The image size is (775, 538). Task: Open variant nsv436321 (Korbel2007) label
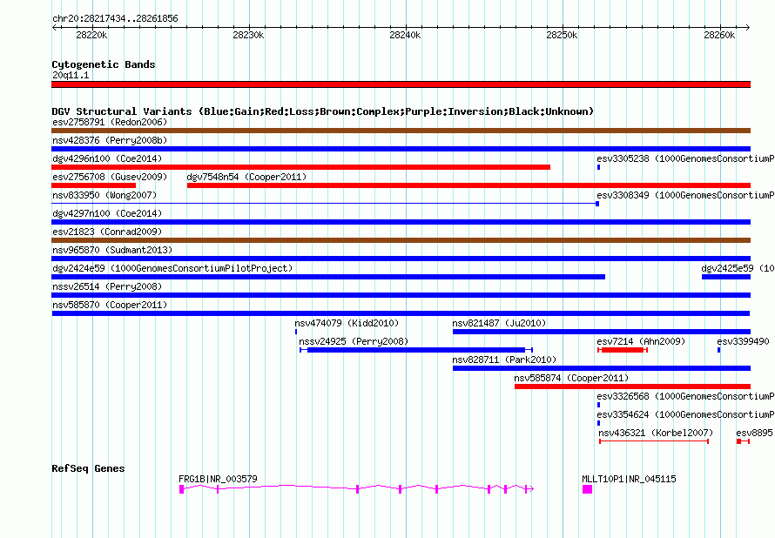[x=656, y=433]
